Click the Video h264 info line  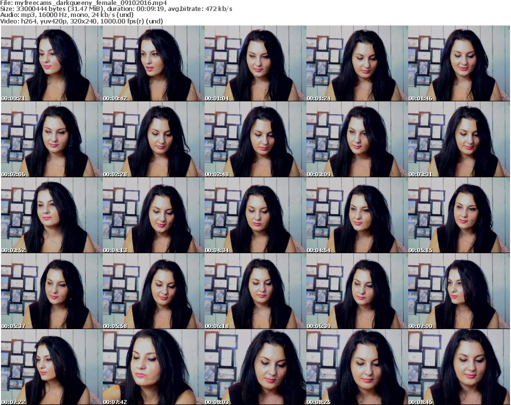(81, 21)
